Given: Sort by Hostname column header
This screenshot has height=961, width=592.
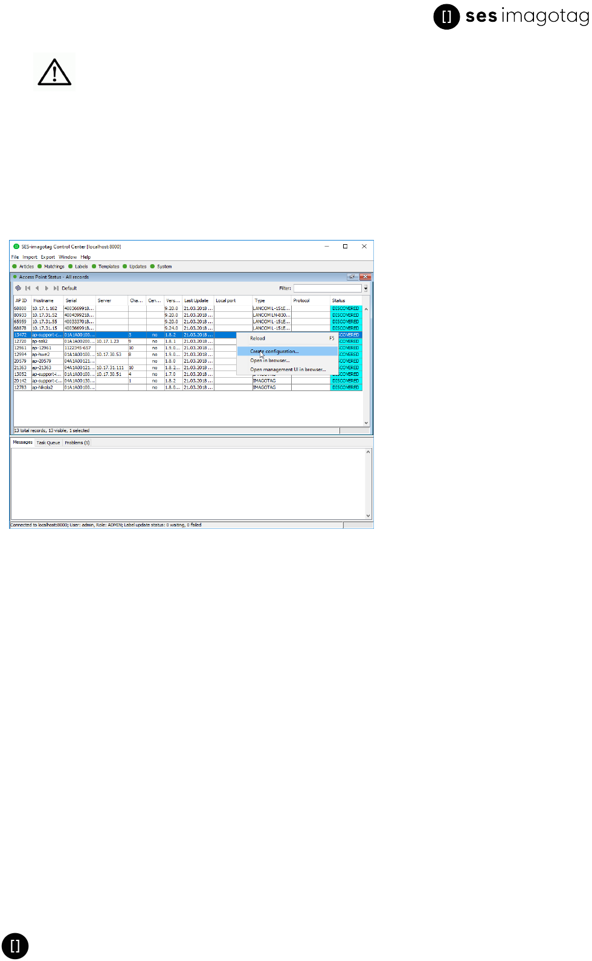Looking at the screenshot, I should 47,300.
